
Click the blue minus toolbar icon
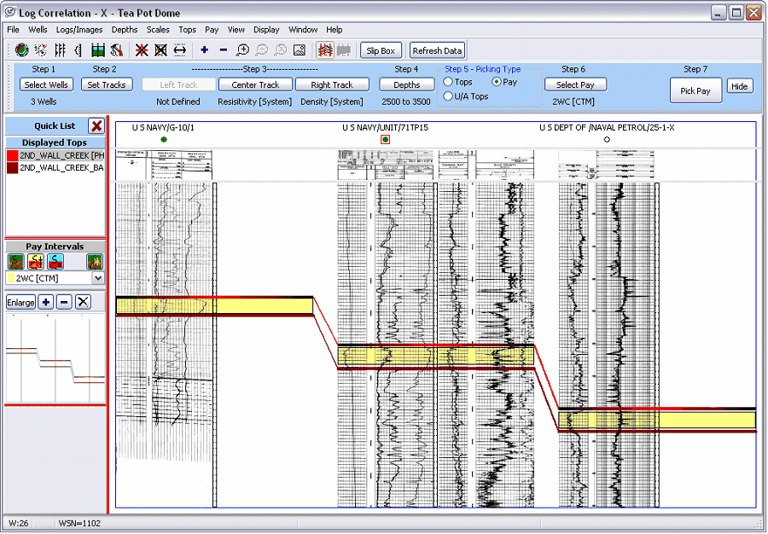tap(224, 50)
